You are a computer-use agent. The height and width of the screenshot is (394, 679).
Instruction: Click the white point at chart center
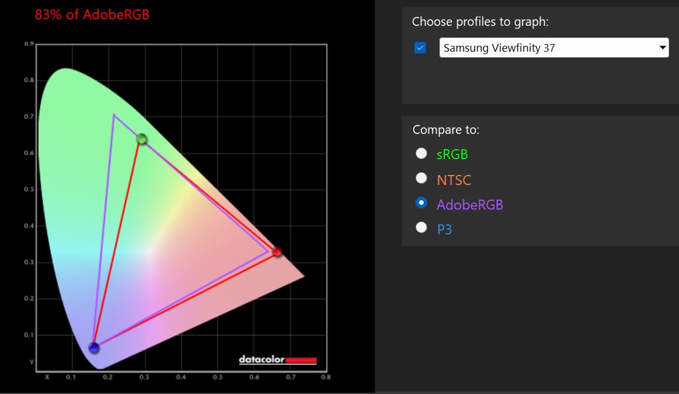click(150, 254)
